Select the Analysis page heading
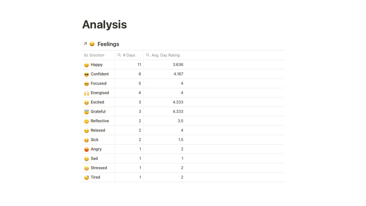This screenshot has height=206, width=366. [105, 24]
